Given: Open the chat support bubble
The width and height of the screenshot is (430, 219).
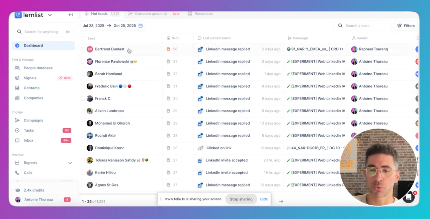Looking at the screenshot, I should (409, 197).
